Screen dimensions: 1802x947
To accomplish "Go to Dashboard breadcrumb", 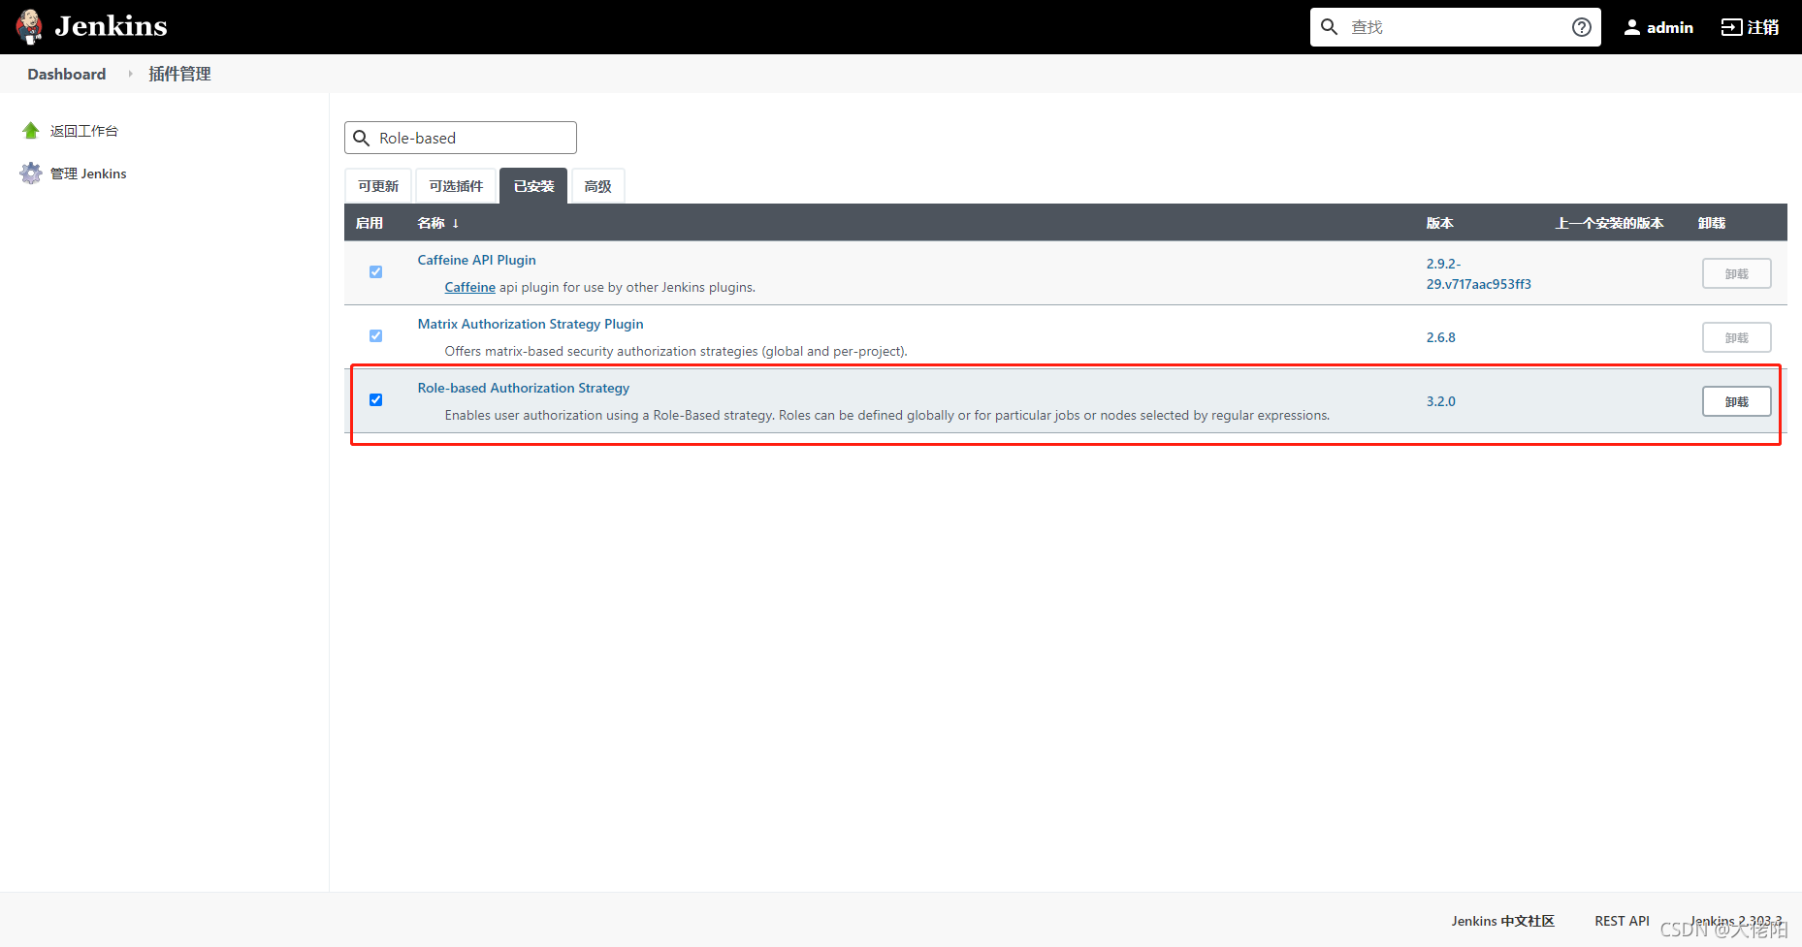I will 67,74.
